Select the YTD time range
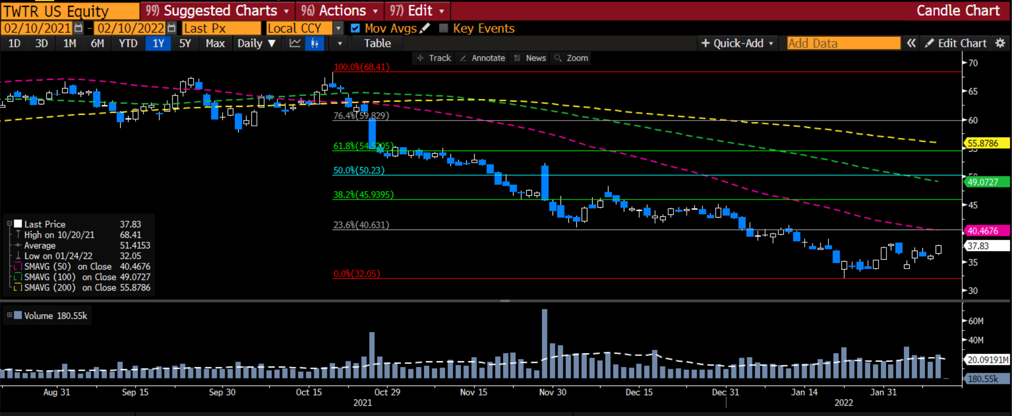 click(x=128, y=43)
